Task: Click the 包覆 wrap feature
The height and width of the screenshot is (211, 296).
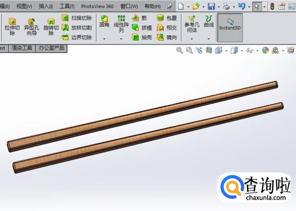Action: (167, 18)
